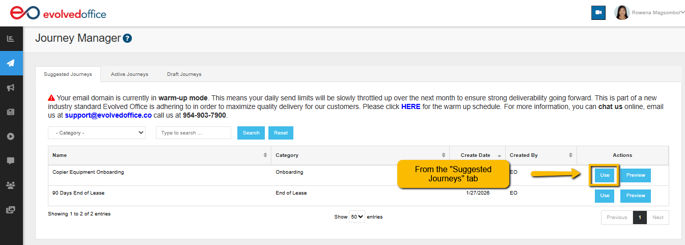Switch to the Draft Journeys tab
This screenshot has height=245, width=685.
tap(184, 74)
